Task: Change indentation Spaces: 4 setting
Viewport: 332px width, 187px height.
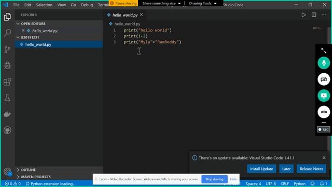Action: 253,183
